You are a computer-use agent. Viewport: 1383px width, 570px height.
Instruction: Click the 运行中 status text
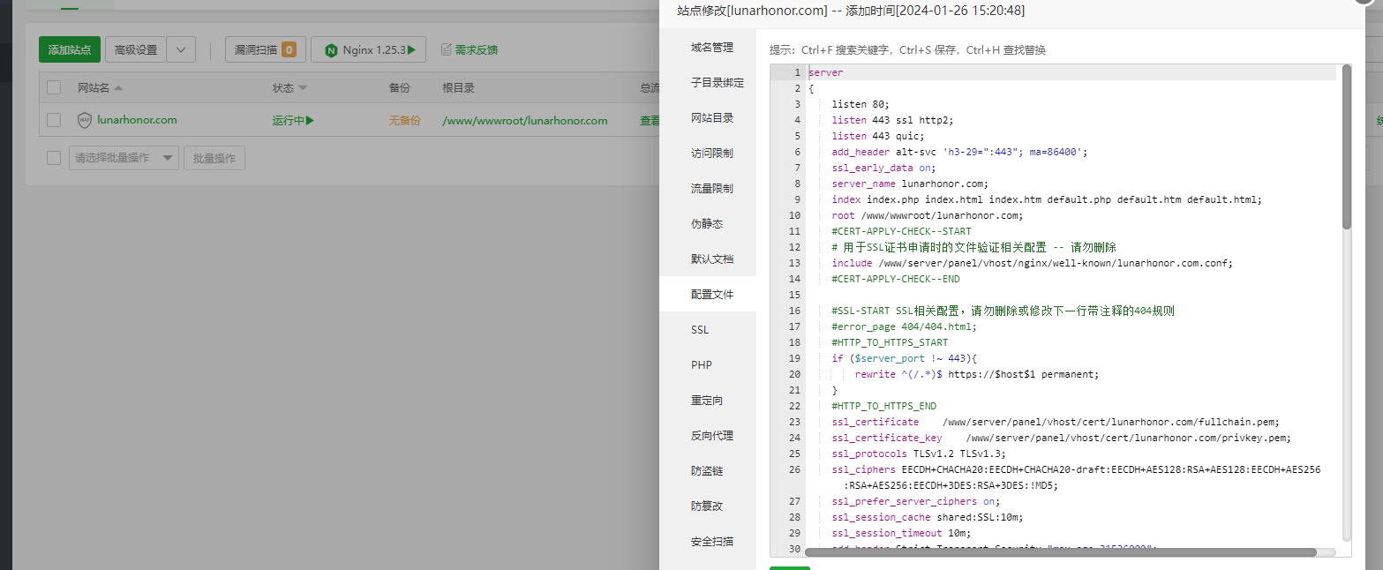coord(289,121)
